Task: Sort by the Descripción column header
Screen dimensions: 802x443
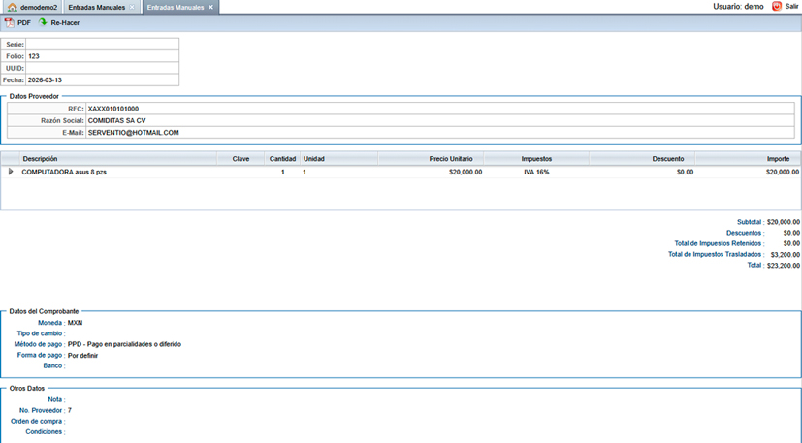Action: coord(40,158)
